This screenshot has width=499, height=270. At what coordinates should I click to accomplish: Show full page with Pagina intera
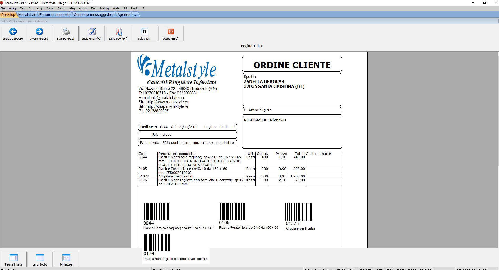coord(13,259)
